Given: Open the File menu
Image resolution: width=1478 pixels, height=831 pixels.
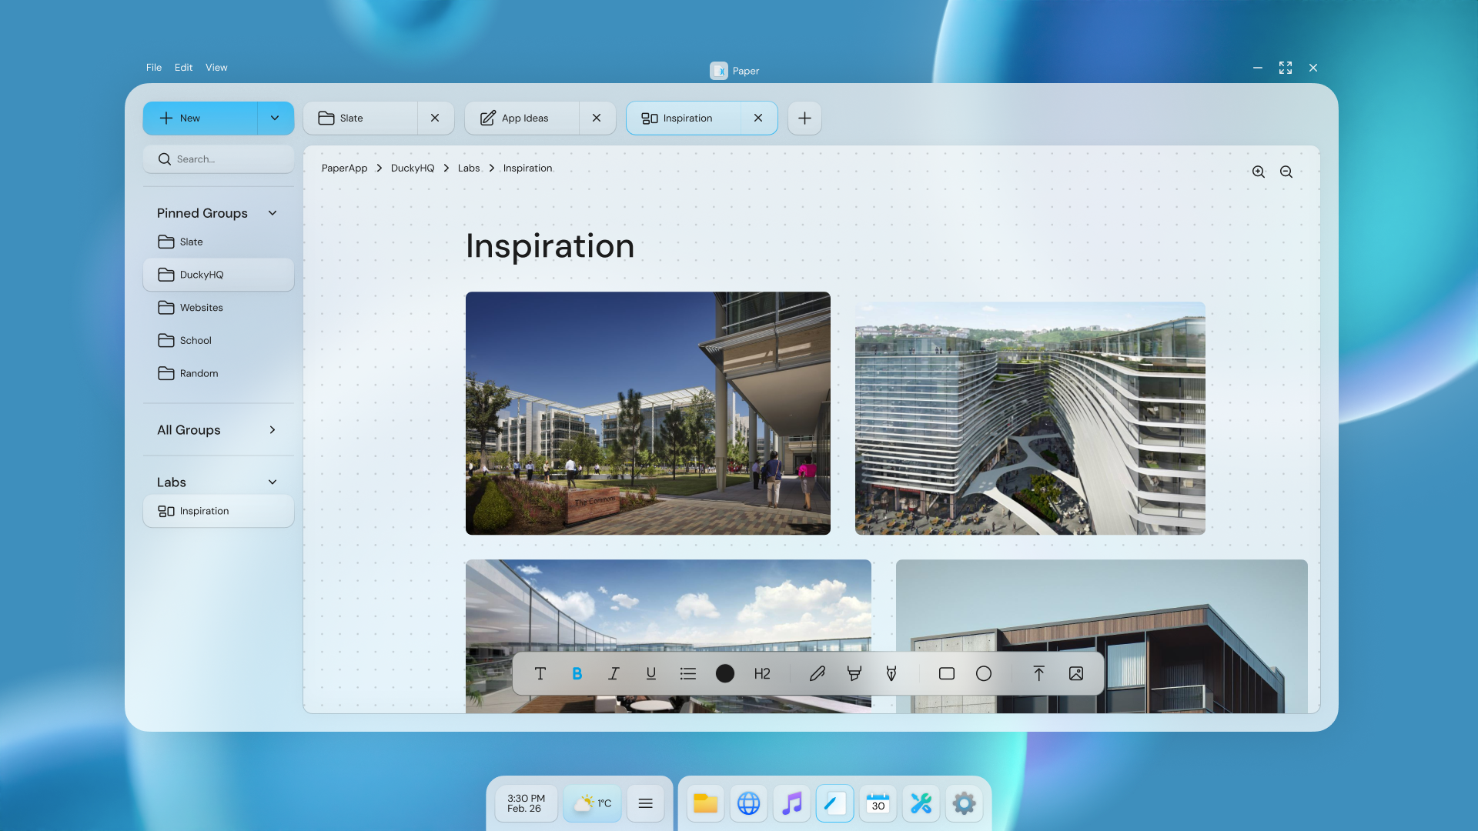Looking at the screenshot, I should pyautogui.click(x=154, y=68).
